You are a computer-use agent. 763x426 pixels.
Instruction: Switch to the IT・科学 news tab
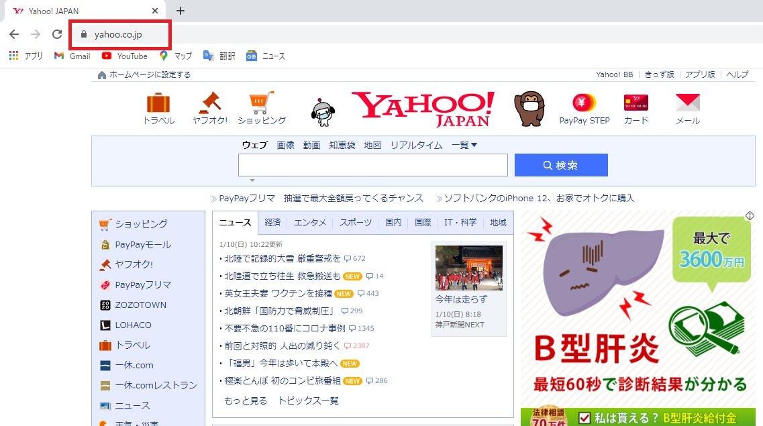point(460,222)
